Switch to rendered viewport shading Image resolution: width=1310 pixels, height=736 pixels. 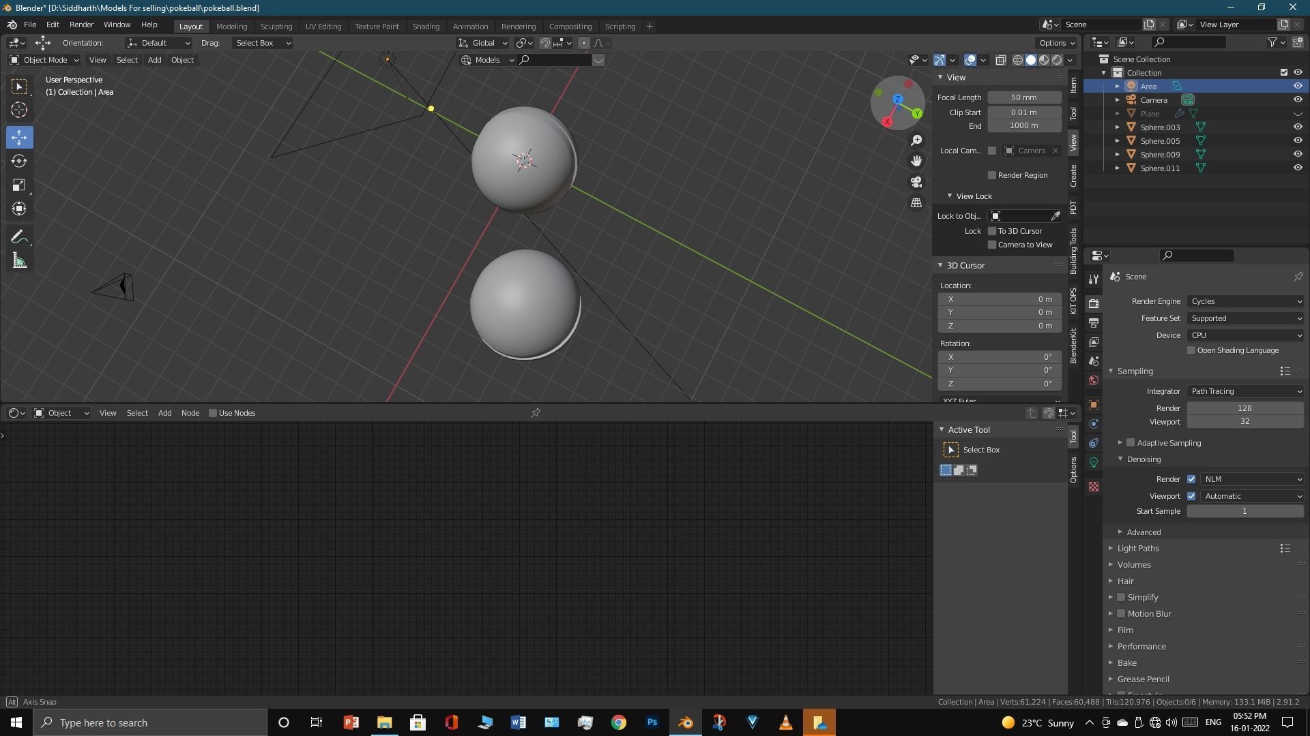[1057, 60]
